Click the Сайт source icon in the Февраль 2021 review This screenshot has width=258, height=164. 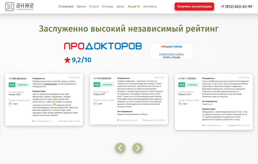[x=180, y=104]
